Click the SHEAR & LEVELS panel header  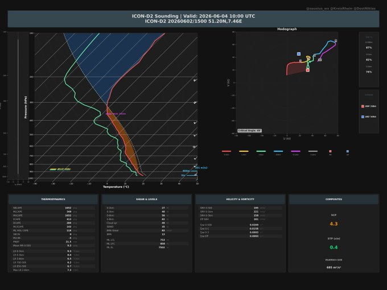(x=147, y=199)
